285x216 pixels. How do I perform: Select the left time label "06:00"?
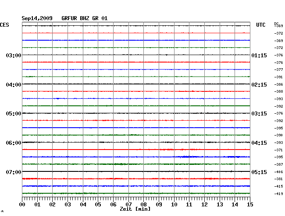(14, 143)
